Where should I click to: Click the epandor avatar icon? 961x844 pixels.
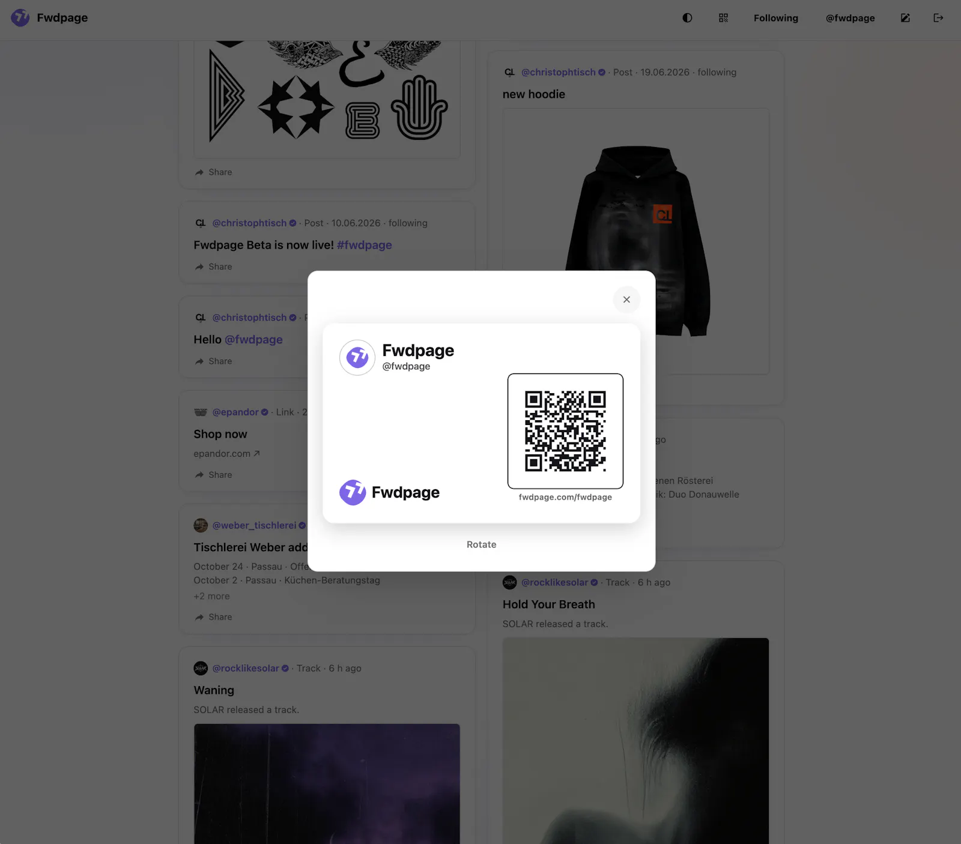pos(201,412)
